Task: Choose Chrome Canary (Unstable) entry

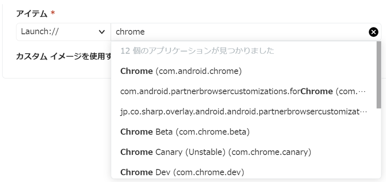Action: [x=215, y=152]
